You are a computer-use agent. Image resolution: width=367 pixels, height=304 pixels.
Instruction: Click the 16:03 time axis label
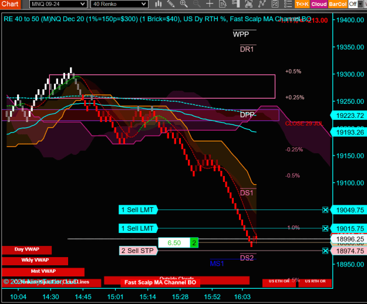243,297
